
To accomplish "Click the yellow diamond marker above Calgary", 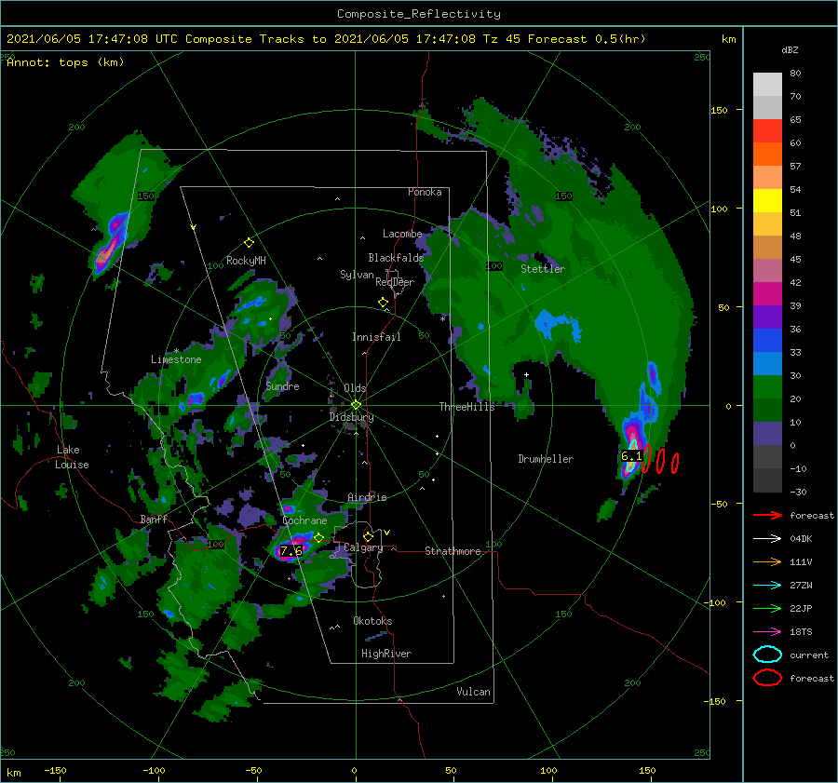I will (368, 536).
